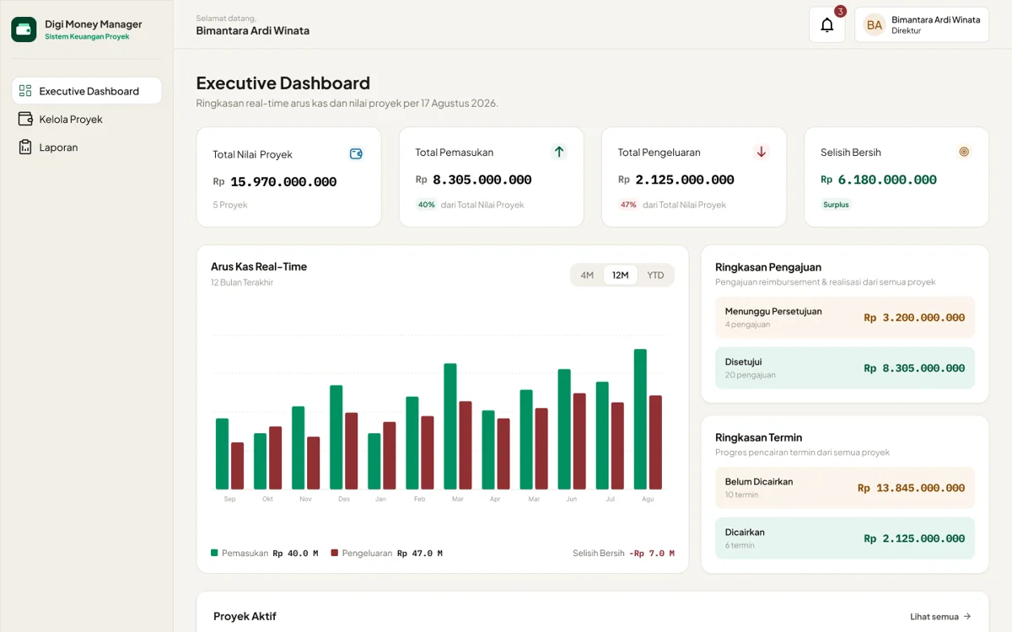Click the Total Nilai Proyek card
The image size is (1012, 632).
pyautogui.click(x=288, y=177)
